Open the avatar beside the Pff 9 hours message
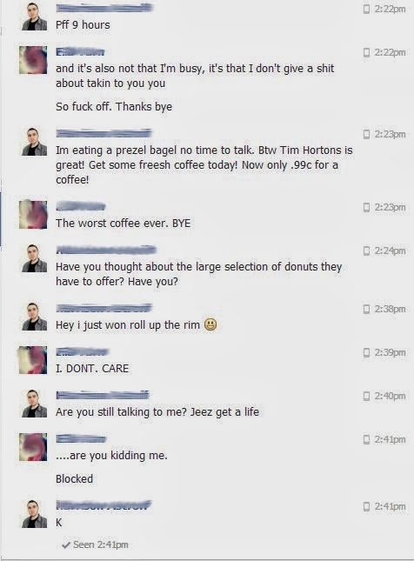The image size is (414, 561). coord(34,17)
